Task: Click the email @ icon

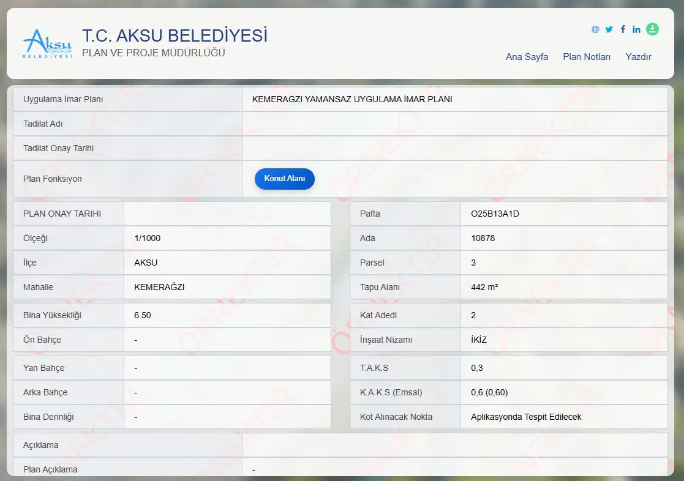Action: (x=595, y=29)
